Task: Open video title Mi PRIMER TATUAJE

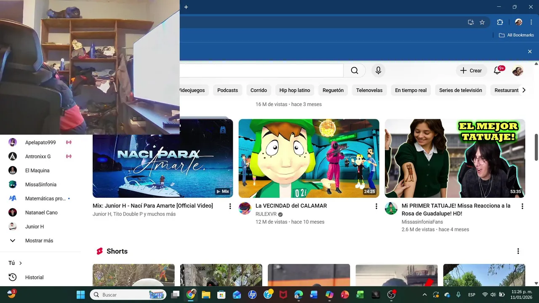Action: 456,210
